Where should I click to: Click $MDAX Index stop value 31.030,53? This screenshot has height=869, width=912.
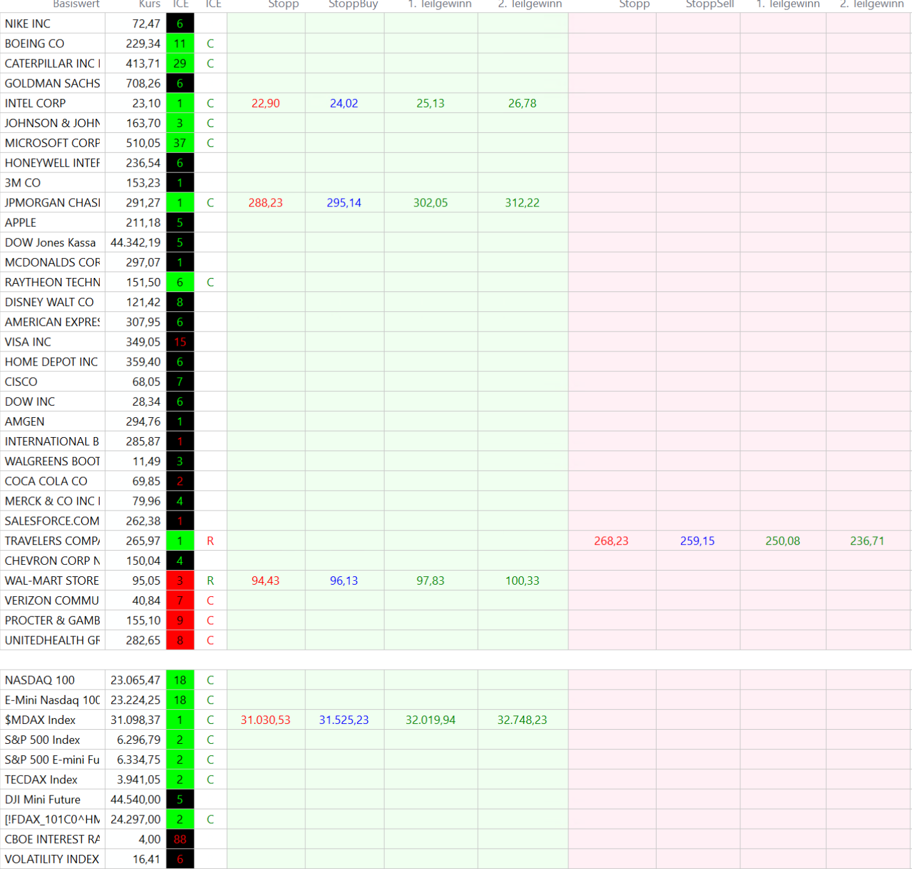265,720
